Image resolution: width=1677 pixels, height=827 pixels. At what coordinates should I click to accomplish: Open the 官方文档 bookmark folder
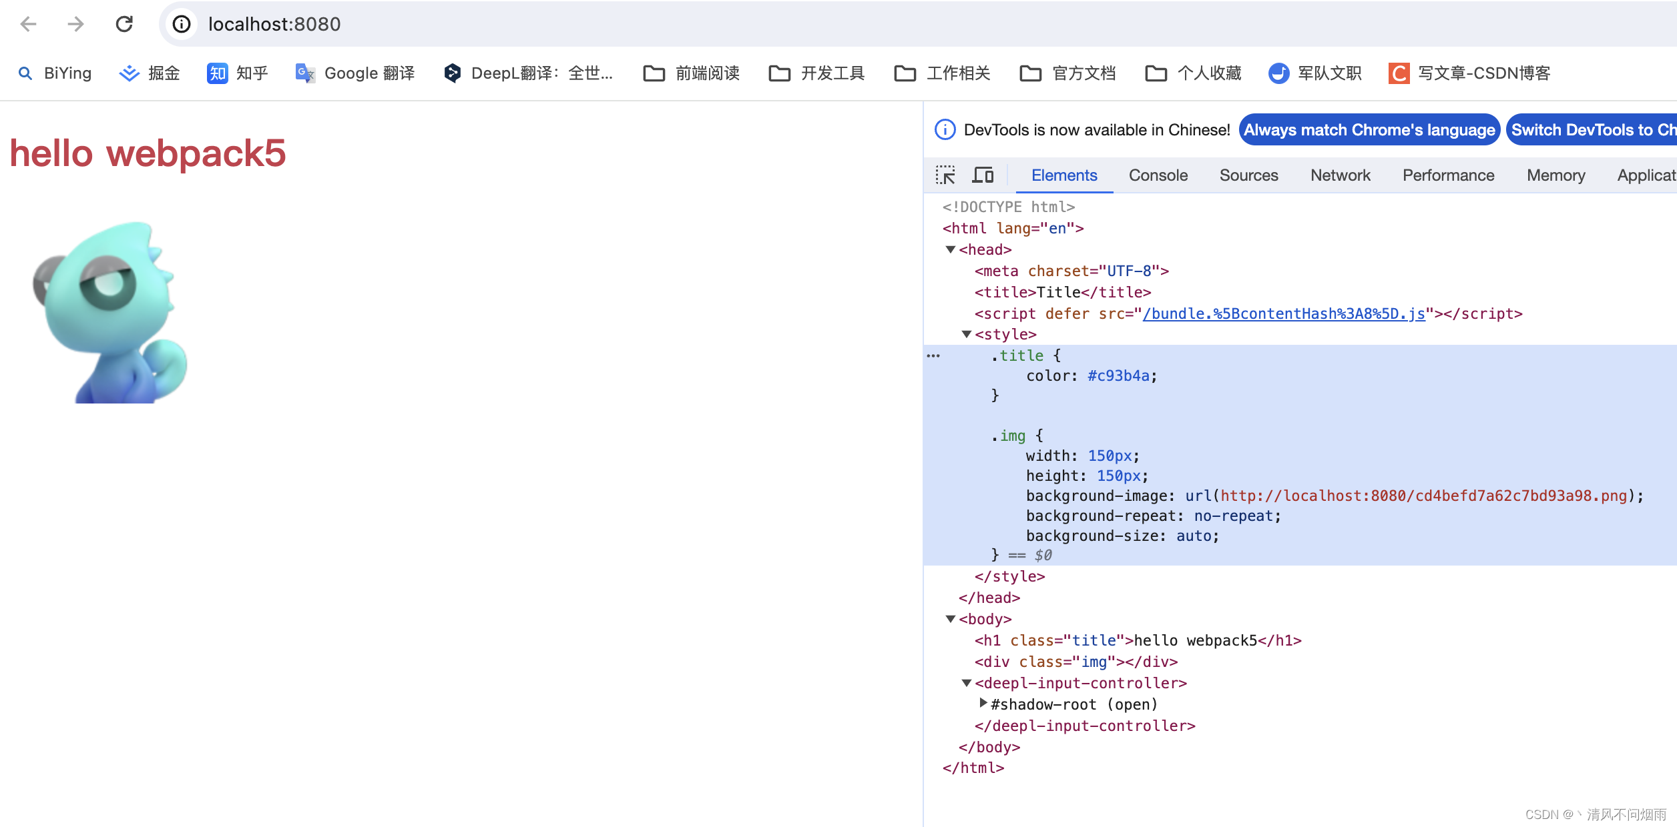click(1068, 73)
